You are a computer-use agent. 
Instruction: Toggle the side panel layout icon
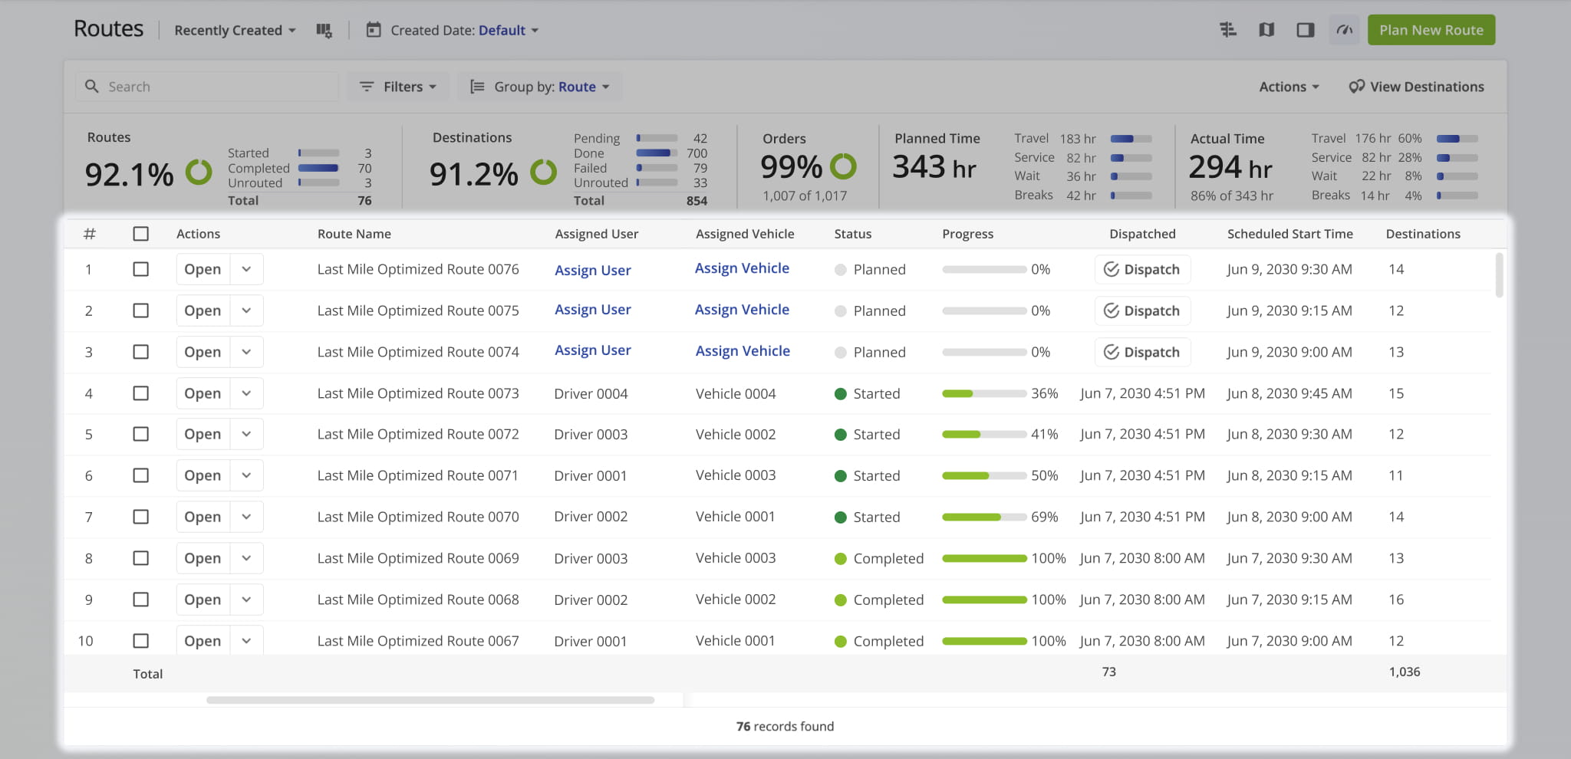pos(1305,30)
